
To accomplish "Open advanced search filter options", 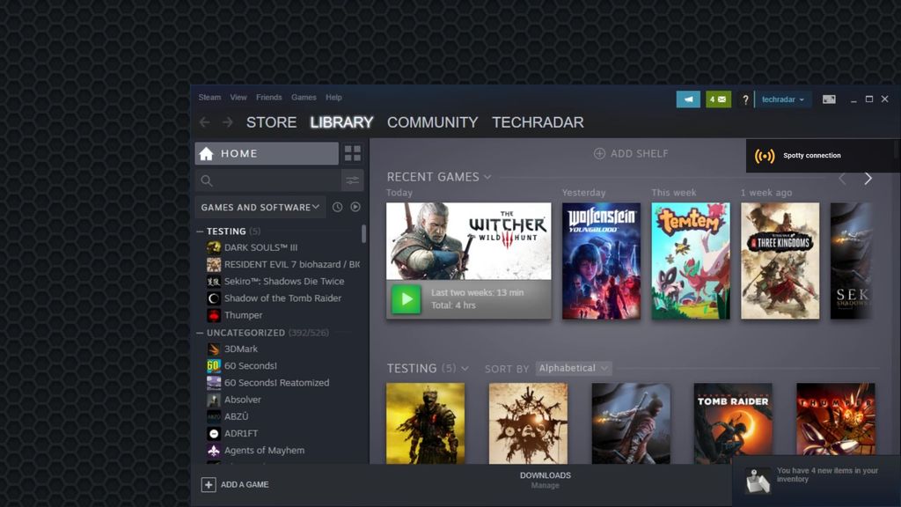I will (353, 180).
